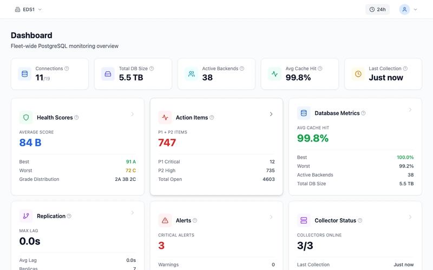The height and width of the screenshot is (270, 433).
Task: Click the 747 P1 + P2 items count
Action: pos(167,143)
